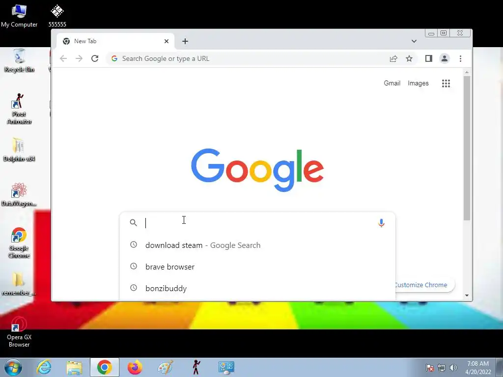Go back using the back arrow

click(63, 58)
